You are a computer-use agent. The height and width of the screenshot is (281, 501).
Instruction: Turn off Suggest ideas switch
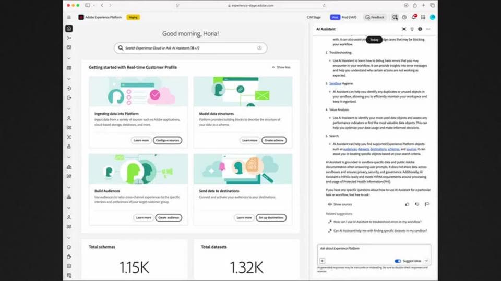point(398,261)
